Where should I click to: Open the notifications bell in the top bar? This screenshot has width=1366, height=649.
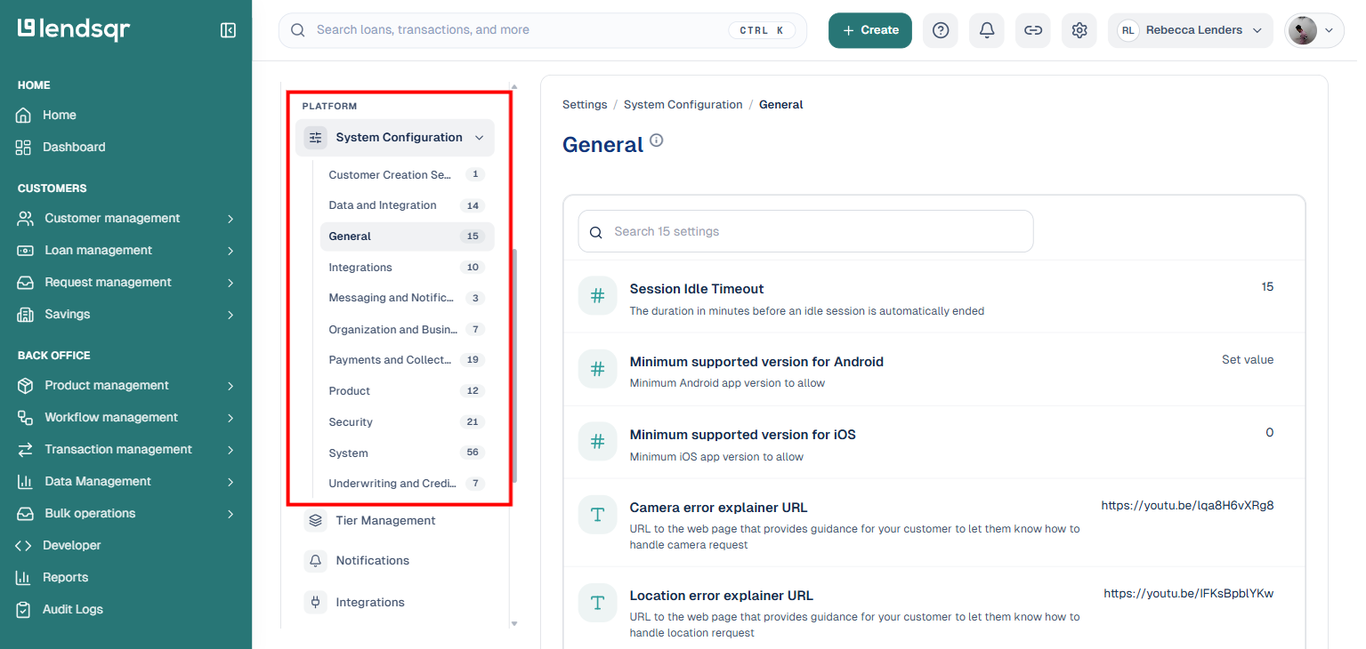(x=987, y=30)
